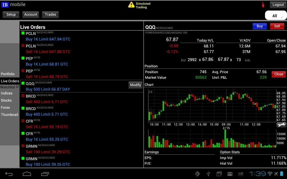The height and width of the screenshot is (179, 287).
Task: Open the All filter dropdown
Action: (276, 15)
